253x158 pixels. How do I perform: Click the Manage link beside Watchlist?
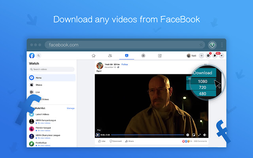pyautogui.click(x=70, y=108)
